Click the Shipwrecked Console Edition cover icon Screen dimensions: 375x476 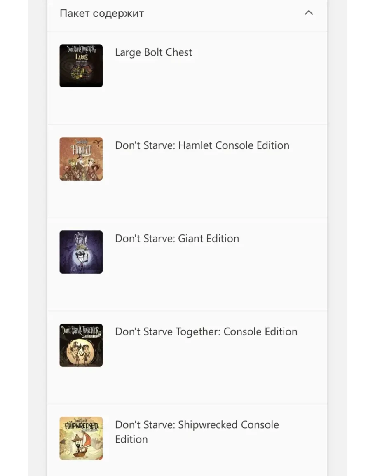(x=81, y=438)
